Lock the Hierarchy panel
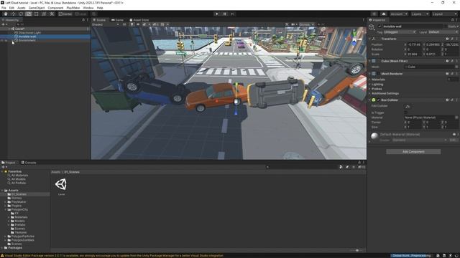 (x=83, y=20)
